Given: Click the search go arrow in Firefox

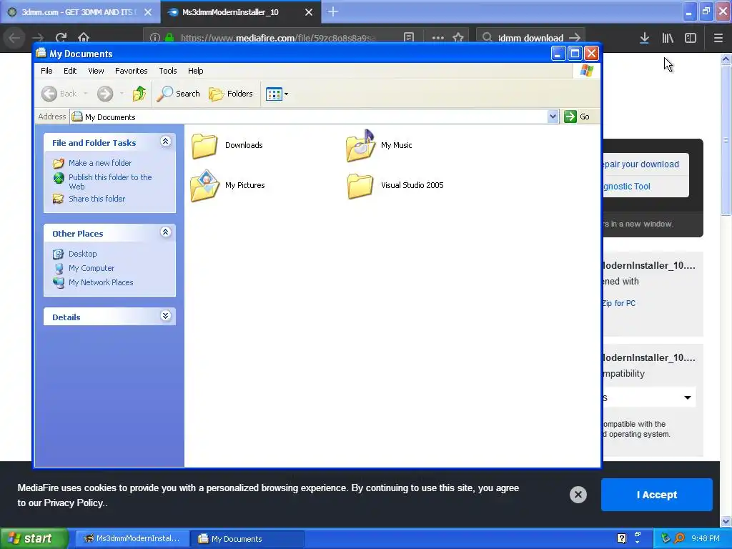Looking at the screenshot, I should (575, 37).
